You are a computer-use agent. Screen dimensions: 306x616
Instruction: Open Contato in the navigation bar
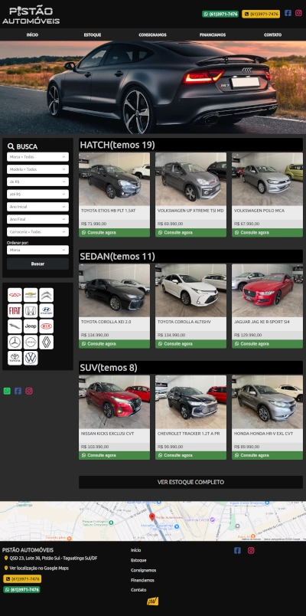tap(272, 35)
